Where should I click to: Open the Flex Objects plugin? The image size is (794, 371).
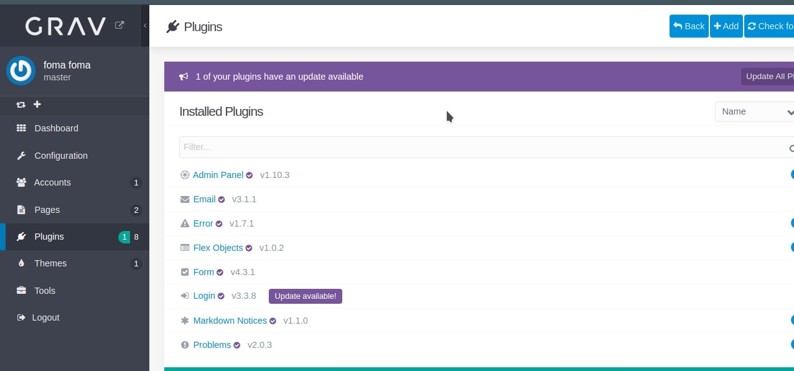tap(218, 248)
